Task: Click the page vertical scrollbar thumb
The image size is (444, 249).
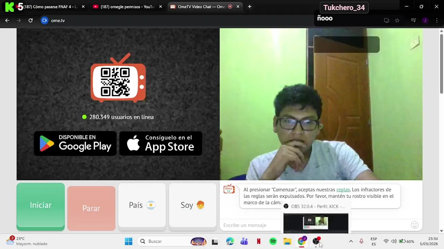Action: pos(441,64)
